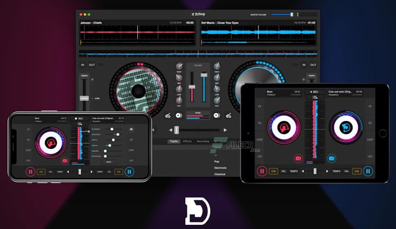Switch to the Tracks tab in desktop window
This screenshot has width=396, height=229.
click(x=174, y=141)
